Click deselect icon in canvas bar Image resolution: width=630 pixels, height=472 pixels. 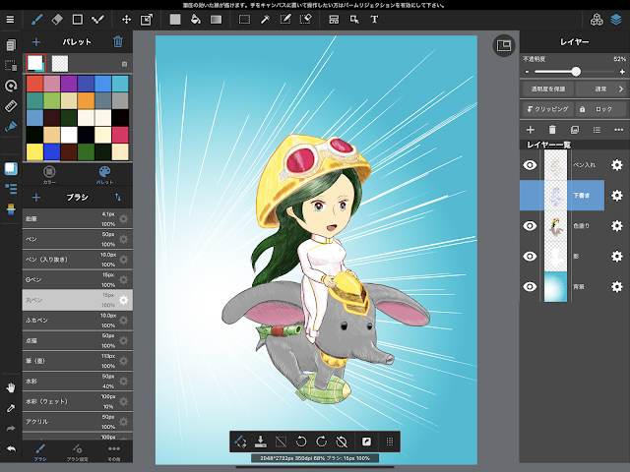point(281,442)
